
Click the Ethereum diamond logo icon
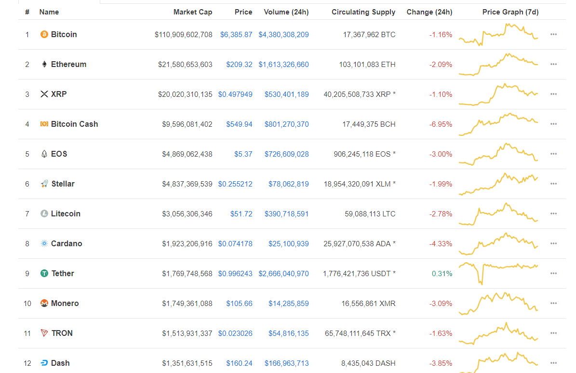[x=44, y=64]
